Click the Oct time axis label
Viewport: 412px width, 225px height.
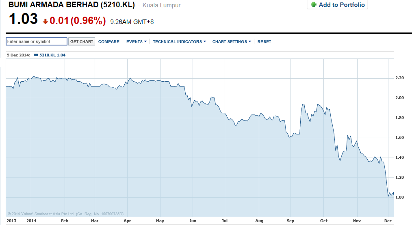pyautogui.click(x=324, y=221)
